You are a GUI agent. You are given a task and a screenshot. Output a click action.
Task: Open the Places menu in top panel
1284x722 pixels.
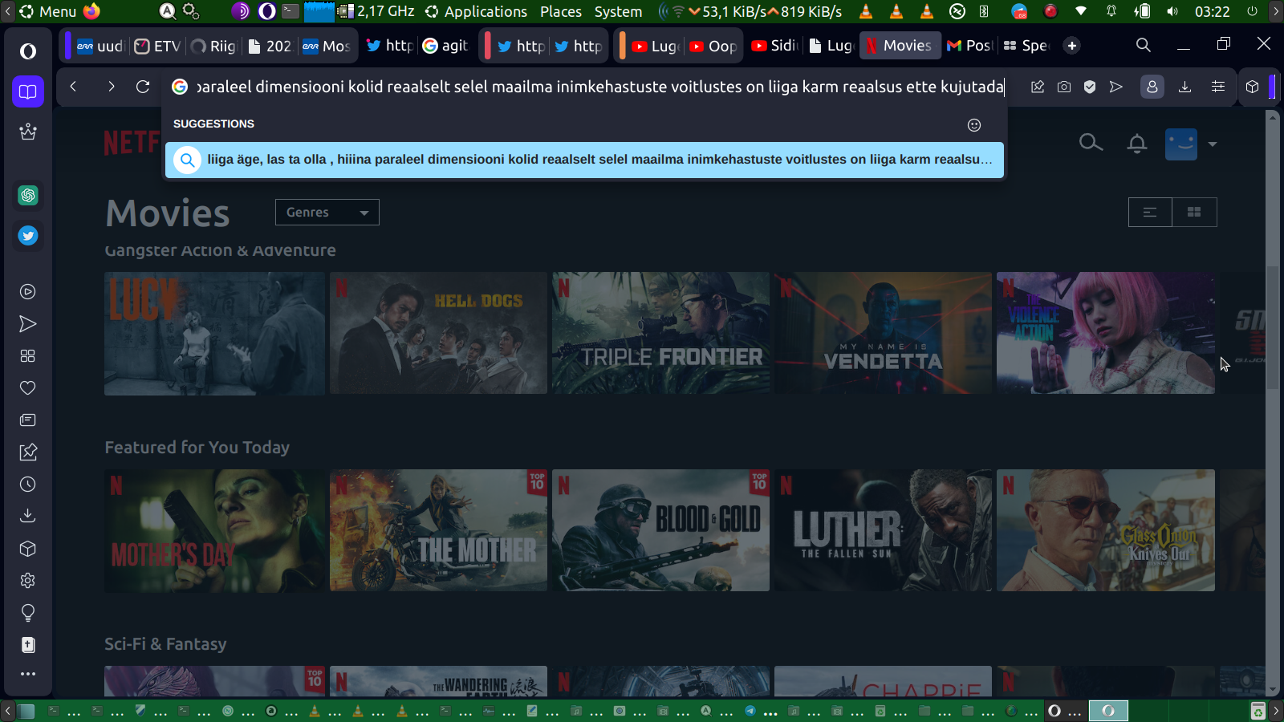[561, 11]
